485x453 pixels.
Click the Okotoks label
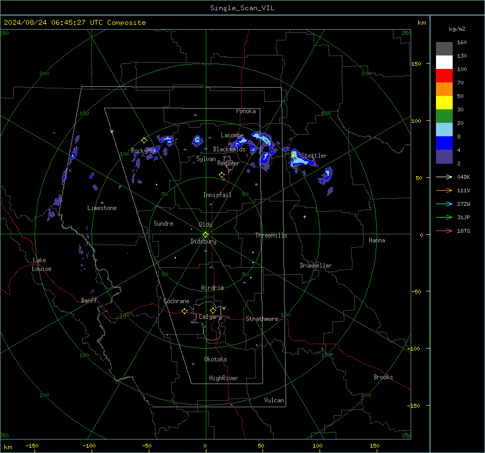tap(216, 359)
